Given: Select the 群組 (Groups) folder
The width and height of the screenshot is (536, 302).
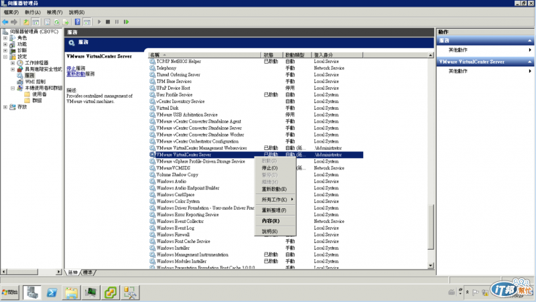Looking at the screenshot, I should [37, 101].
